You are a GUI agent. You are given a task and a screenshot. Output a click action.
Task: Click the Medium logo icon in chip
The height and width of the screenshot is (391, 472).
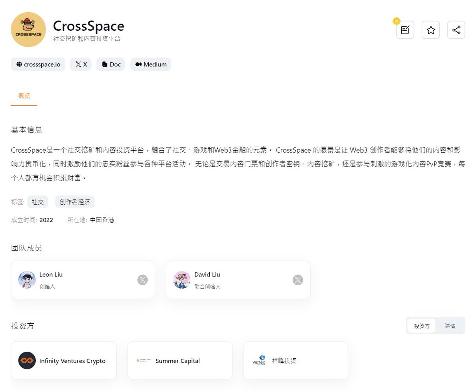[138, 64]
